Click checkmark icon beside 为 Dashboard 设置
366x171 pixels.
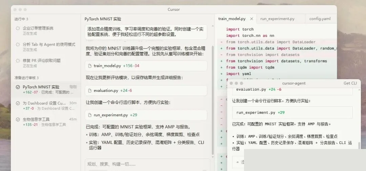(18, 103)
